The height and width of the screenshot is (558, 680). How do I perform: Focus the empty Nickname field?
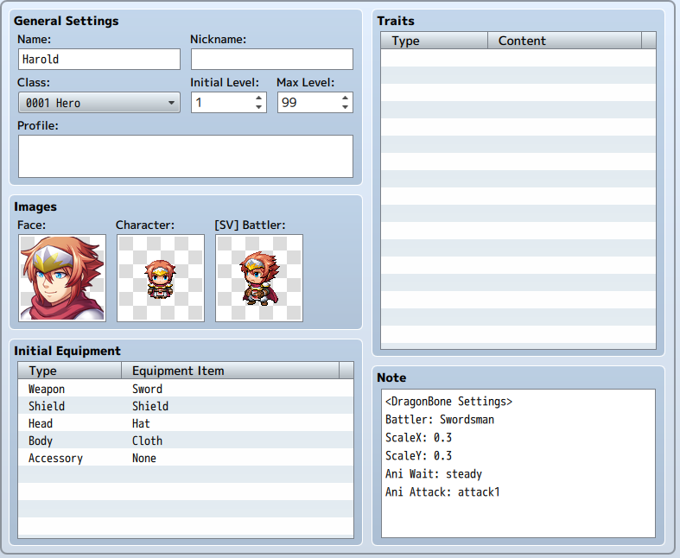272,59
